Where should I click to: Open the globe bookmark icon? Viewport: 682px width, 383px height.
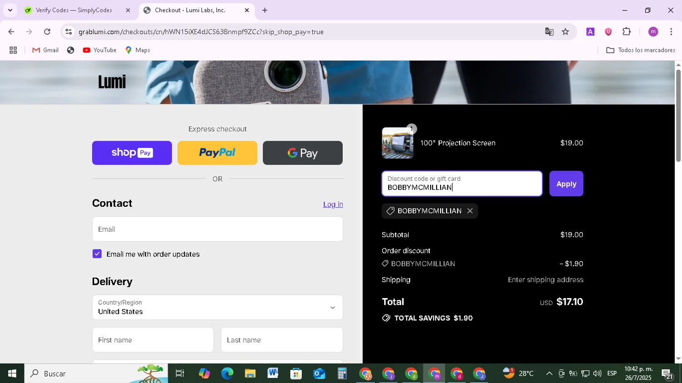[70, 50]
